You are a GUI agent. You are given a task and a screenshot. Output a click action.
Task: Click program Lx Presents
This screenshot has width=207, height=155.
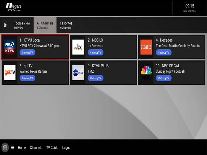(95, 46)
